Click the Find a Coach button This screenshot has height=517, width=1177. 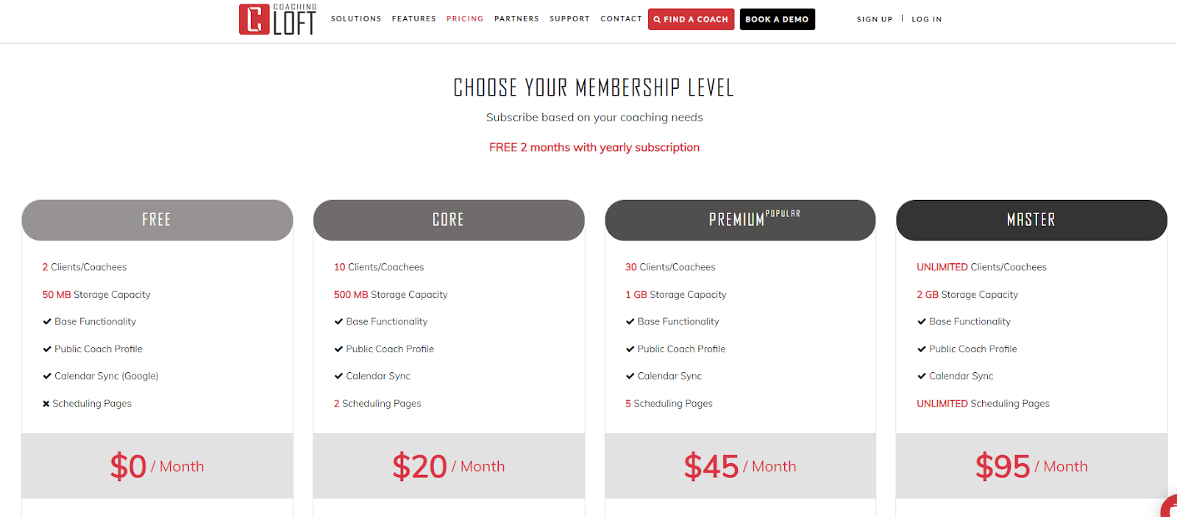(x=691, y=19)
